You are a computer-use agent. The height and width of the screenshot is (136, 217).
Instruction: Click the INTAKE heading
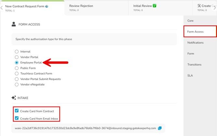[23, 98]
